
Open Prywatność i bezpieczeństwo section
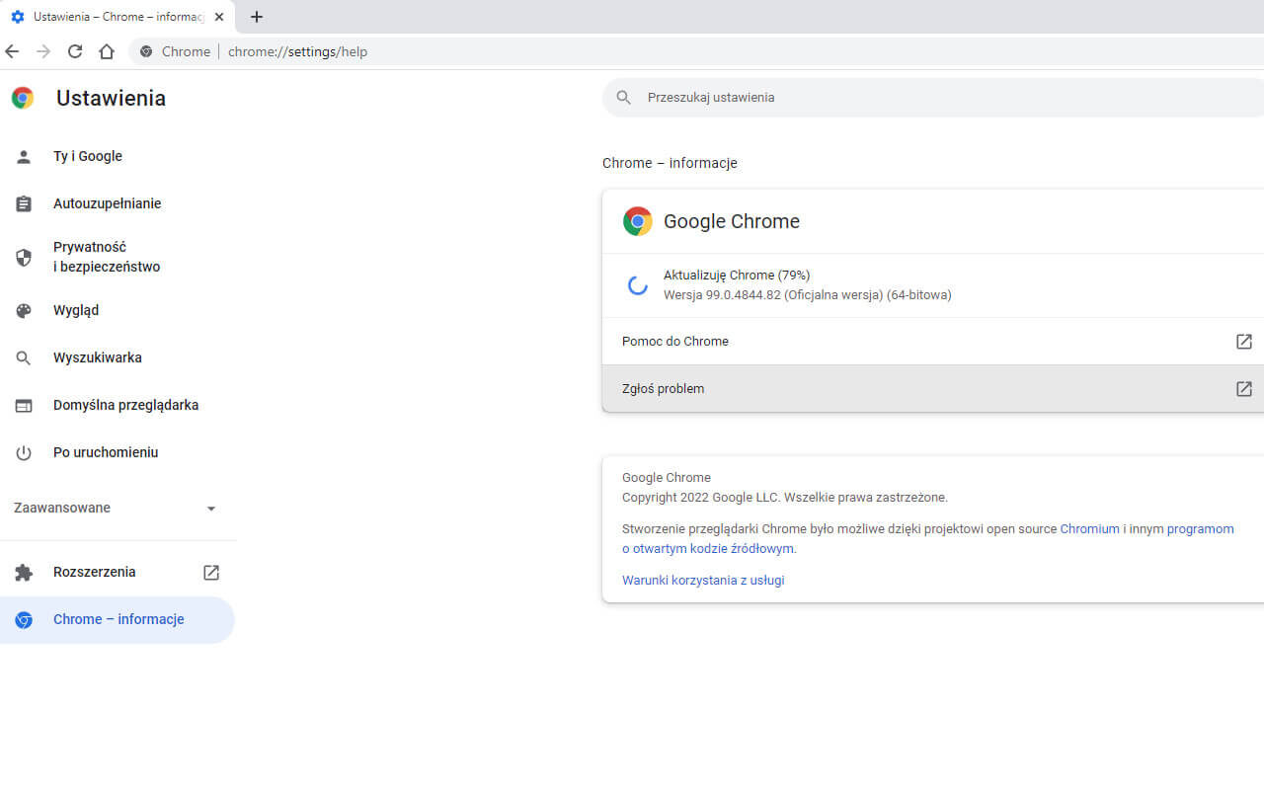(118, 257)
